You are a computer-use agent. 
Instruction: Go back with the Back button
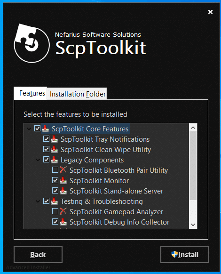pyautogui.click(x=38, y=254)
